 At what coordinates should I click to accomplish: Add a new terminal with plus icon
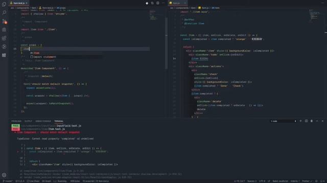click(301, 121)
